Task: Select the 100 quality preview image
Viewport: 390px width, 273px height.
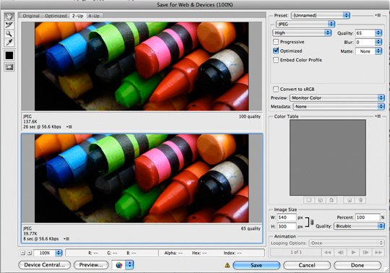Action: tap(142, 66)
